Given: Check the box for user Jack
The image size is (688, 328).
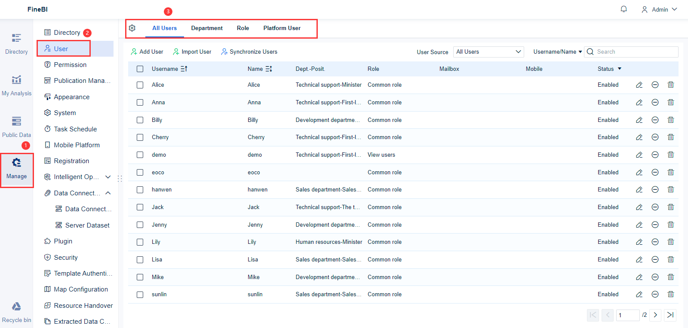Looking at the screenshot, I should point(140,207).
